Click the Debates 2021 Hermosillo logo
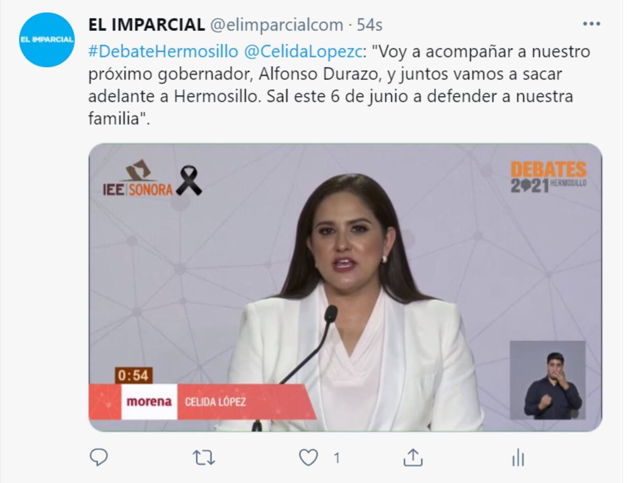 click(548, 177)
